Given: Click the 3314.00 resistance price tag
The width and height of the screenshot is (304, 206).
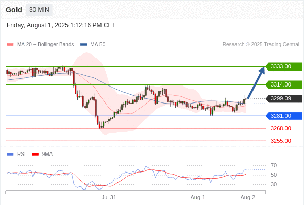Looking at the screenshot, I should pyautogui.click(x=284, y=84).
